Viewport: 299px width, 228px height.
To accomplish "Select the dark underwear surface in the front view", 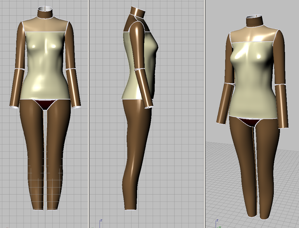I will pos(45,104).
